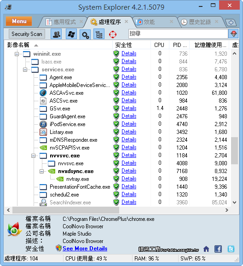
Task: Click the green shield for AppleMobileDeviceService
Action: [116, 85]
